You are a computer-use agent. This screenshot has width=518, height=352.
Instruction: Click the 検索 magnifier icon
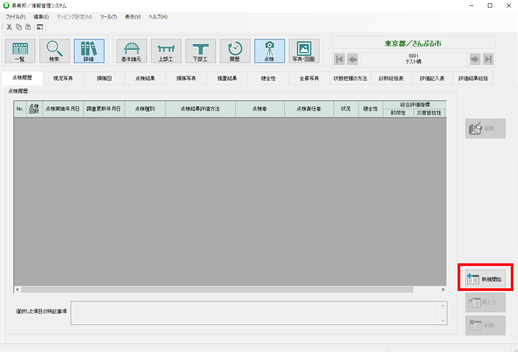54,51
